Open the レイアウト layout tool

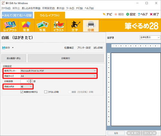[x=10, y=26]
